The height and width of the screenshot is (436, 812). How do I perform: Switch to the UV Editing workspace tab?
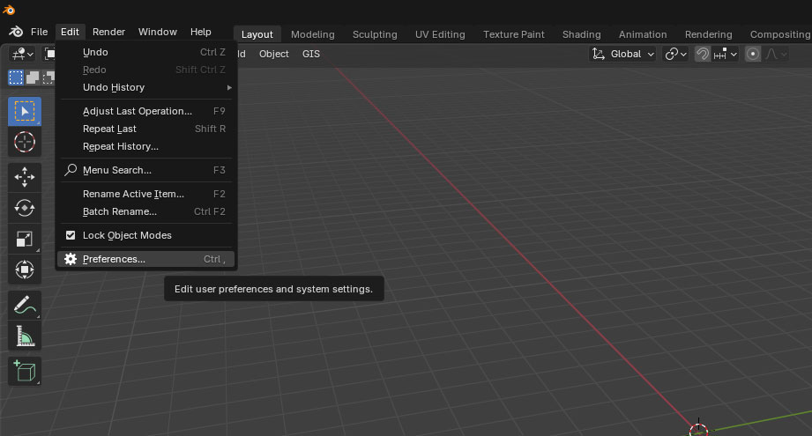point(440,34)
